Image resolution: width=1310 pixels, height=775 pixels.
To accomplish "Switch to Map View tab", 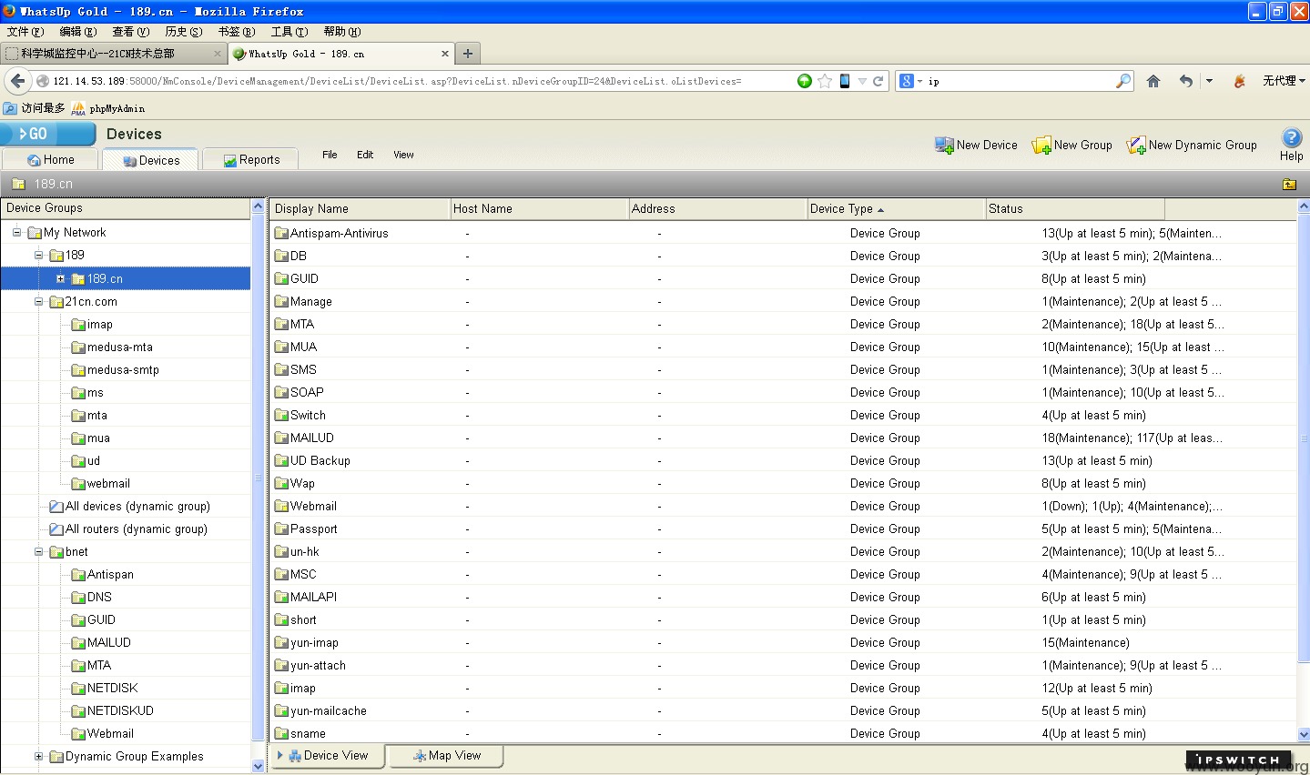I will [447, 755].
